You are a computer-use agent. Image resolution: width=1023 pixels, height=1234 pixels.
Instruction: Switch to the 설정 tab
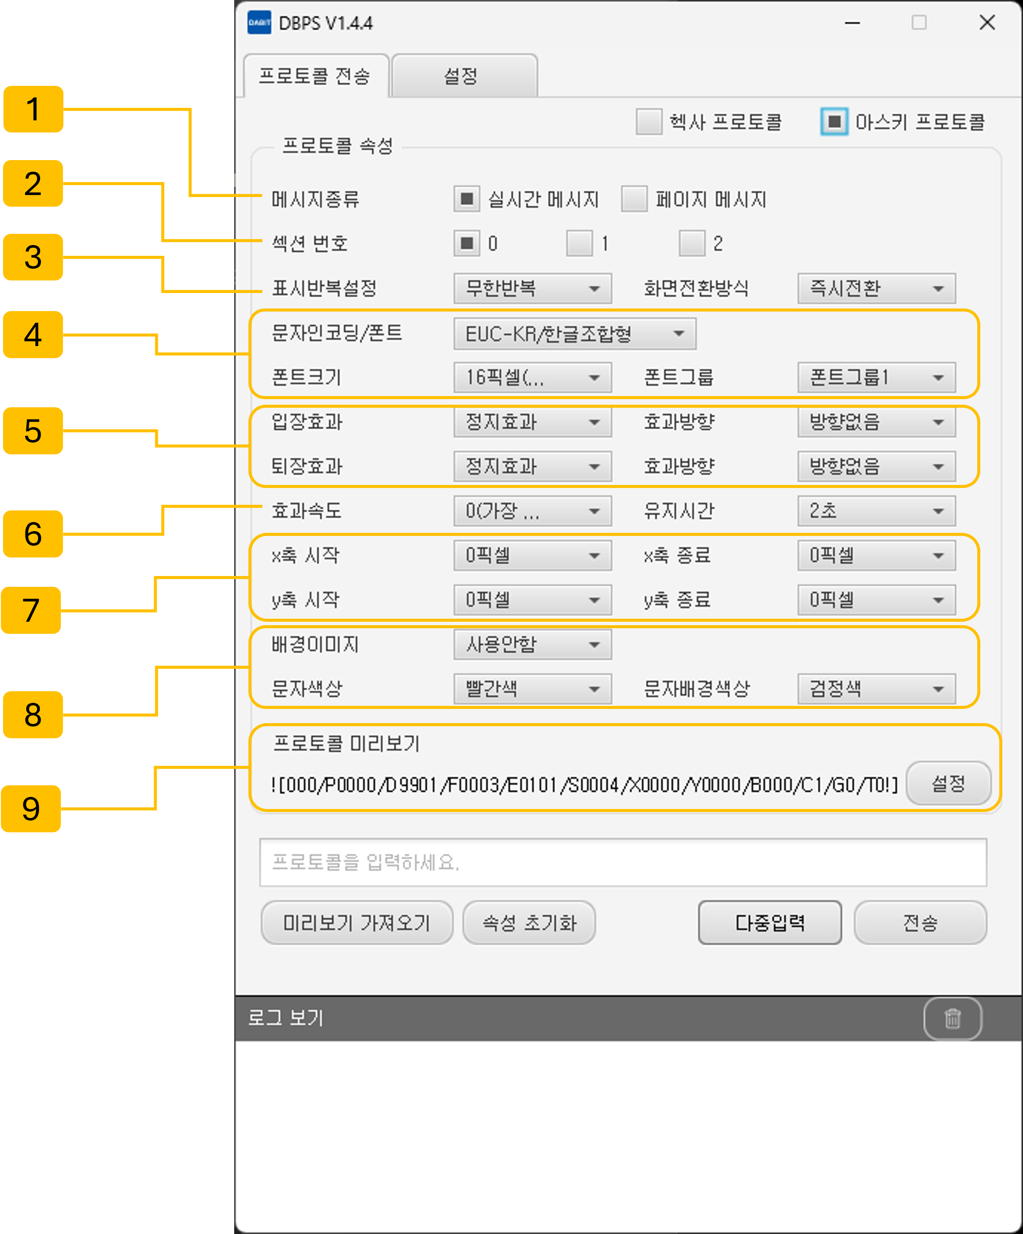(x=464, y=76)
